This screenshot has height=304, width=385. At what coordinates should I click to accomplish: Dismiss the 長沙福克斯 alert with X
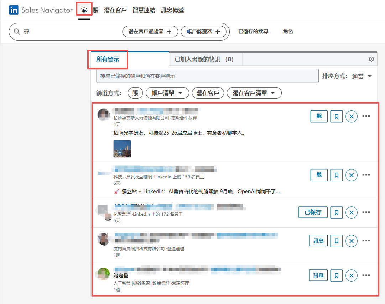point(352,116)
